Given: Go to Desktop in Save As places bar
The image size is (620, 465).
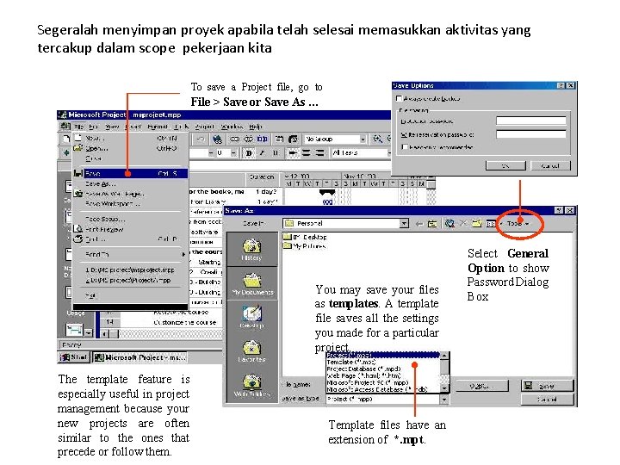Looking at the screenshot, I should click(251, 317).
